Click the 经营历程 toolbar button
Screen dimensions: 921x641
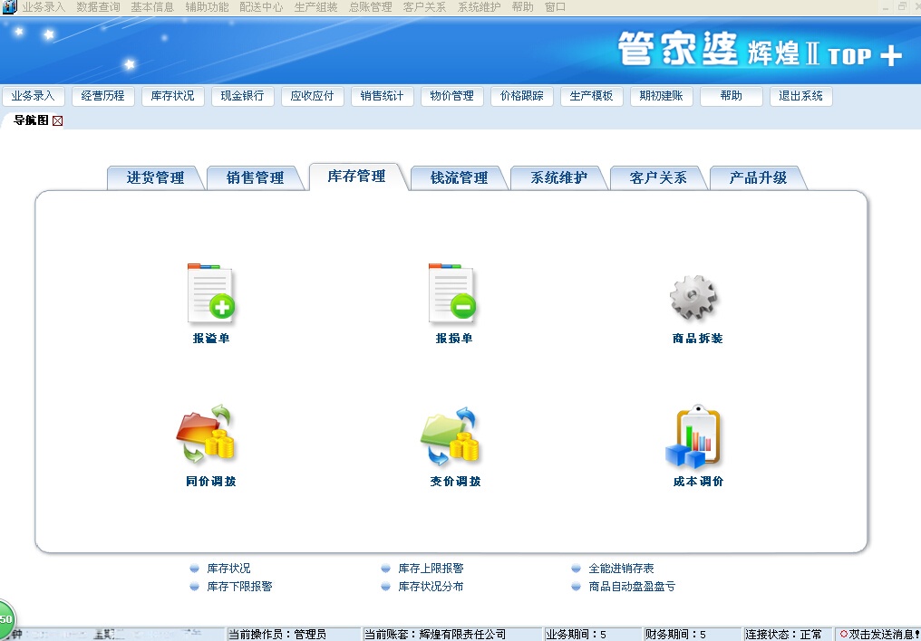click(102, 95)
